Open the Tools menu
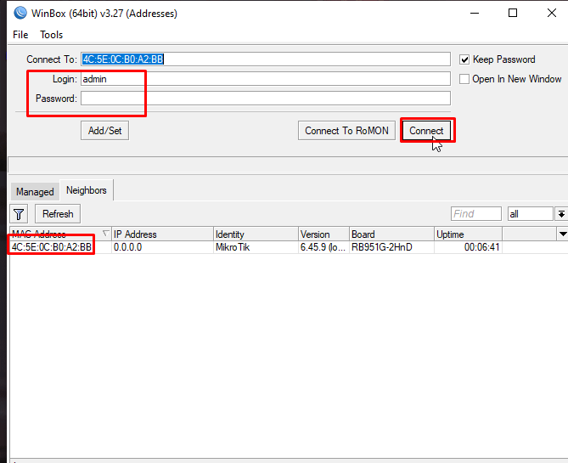Screen dimensions: 568x463 pos(52,35)
